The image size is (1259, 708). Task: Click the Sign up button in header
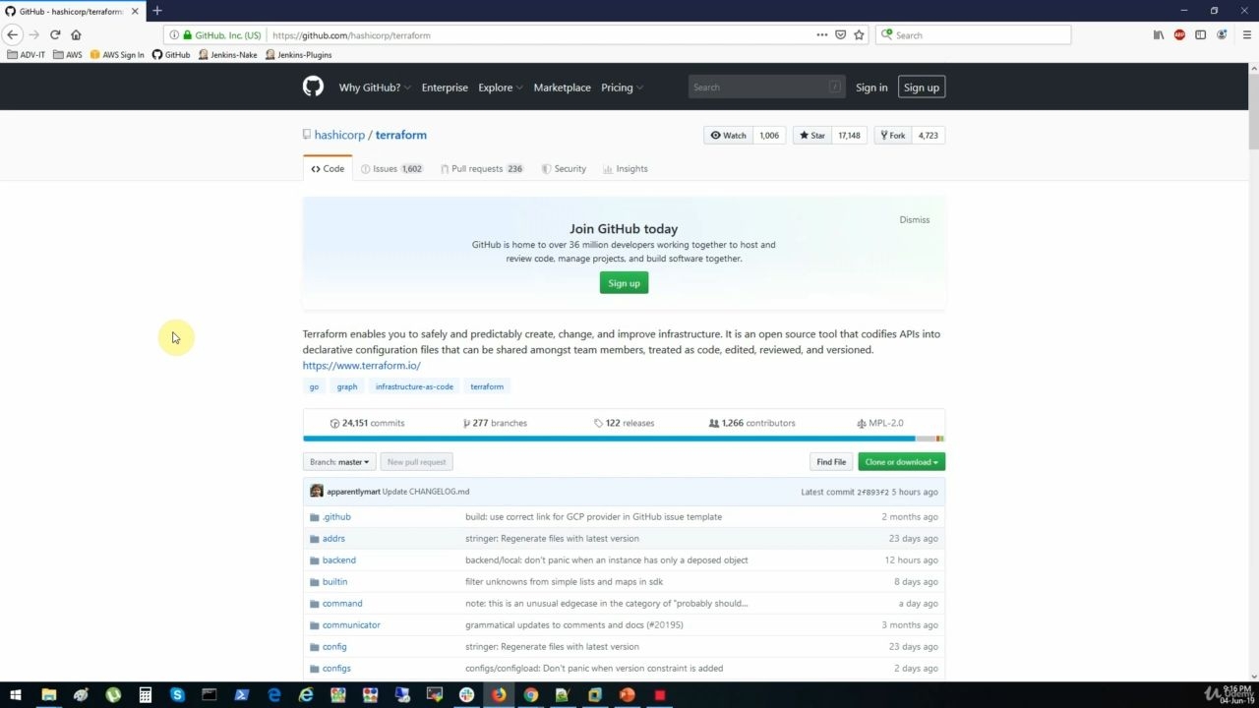tap(922, 88)
